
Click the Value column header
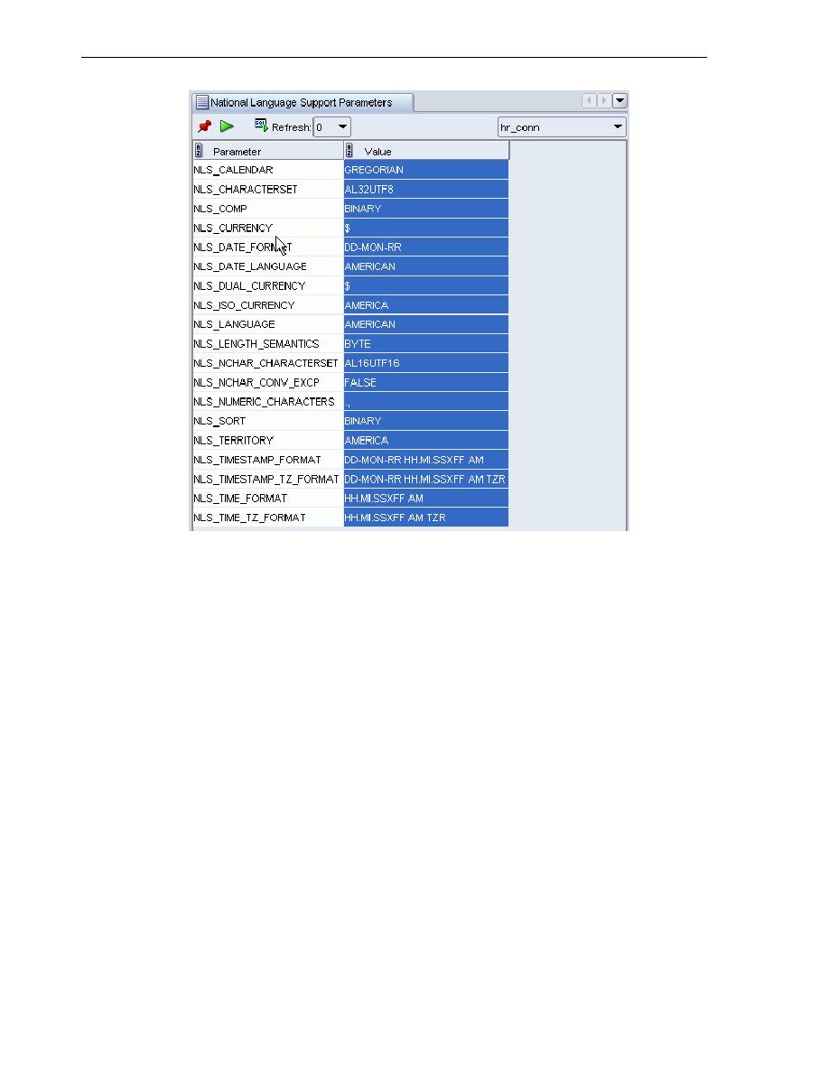[427, 151]
